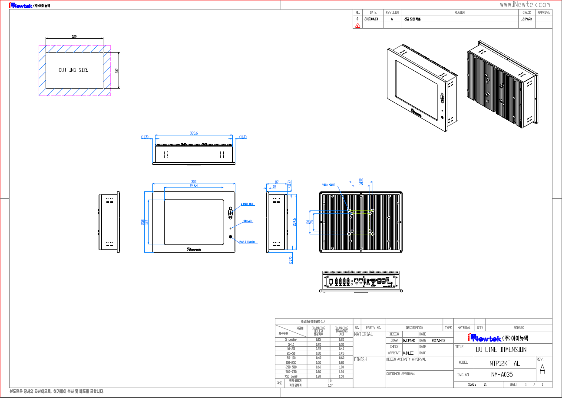Select the 'CUTTING SIZE' label
The width and height of the screenshot is (562, 398).
click(x=73, y=70)
